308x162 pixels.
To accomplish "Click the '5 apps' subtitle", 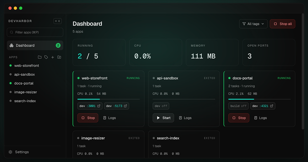I will (x=78, y=31).
